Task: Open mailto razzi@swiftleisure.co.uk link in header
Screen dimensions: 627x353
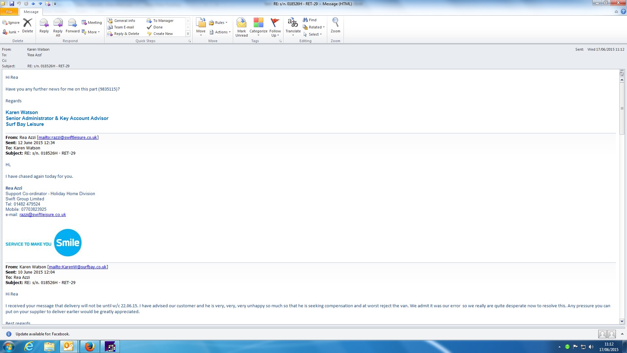Action: pos(68,138)
